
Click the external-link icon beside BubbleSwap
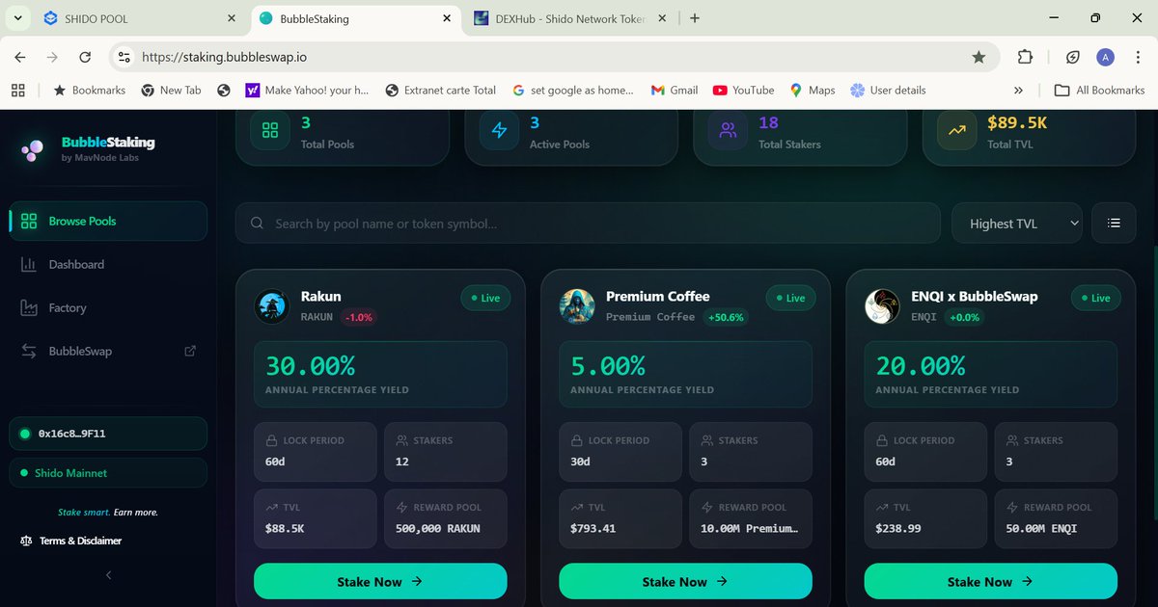click(190, 351)
